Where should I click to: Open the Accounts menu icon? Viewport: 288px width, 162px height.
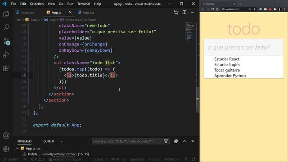6,135
